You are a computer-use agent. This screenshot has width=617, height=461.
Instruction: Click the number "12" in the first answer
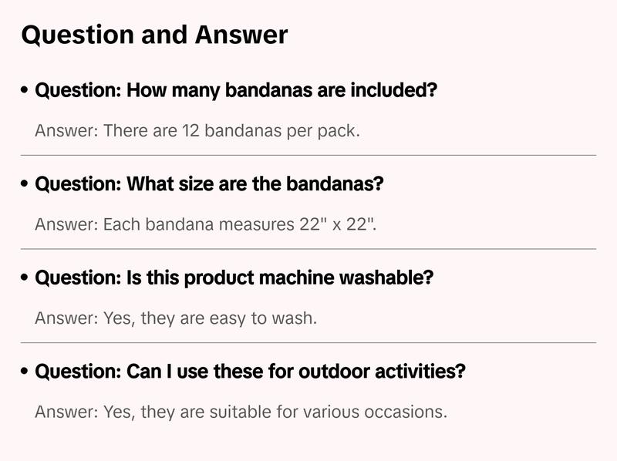[191, 131]
